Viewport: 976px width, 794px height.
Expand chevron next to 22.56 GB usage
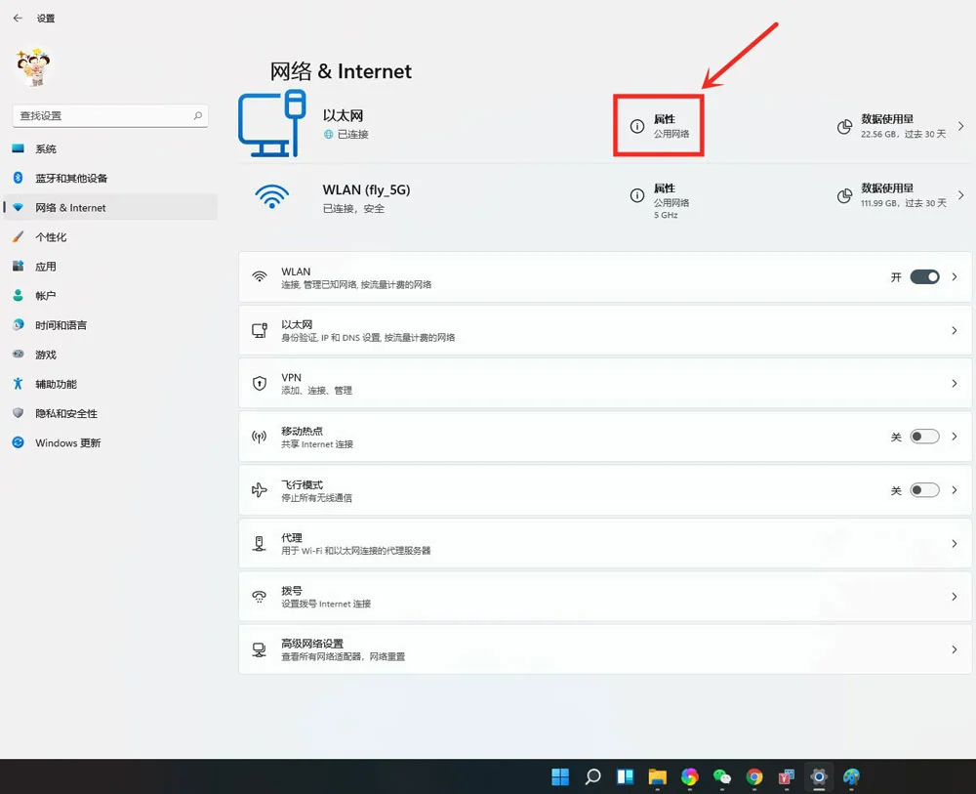coord(961,126)
